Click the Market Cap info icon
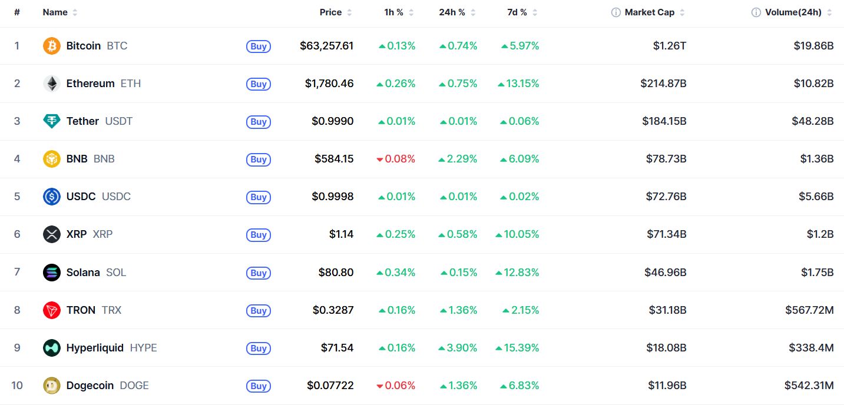The image size is (844, 405). 616,12
